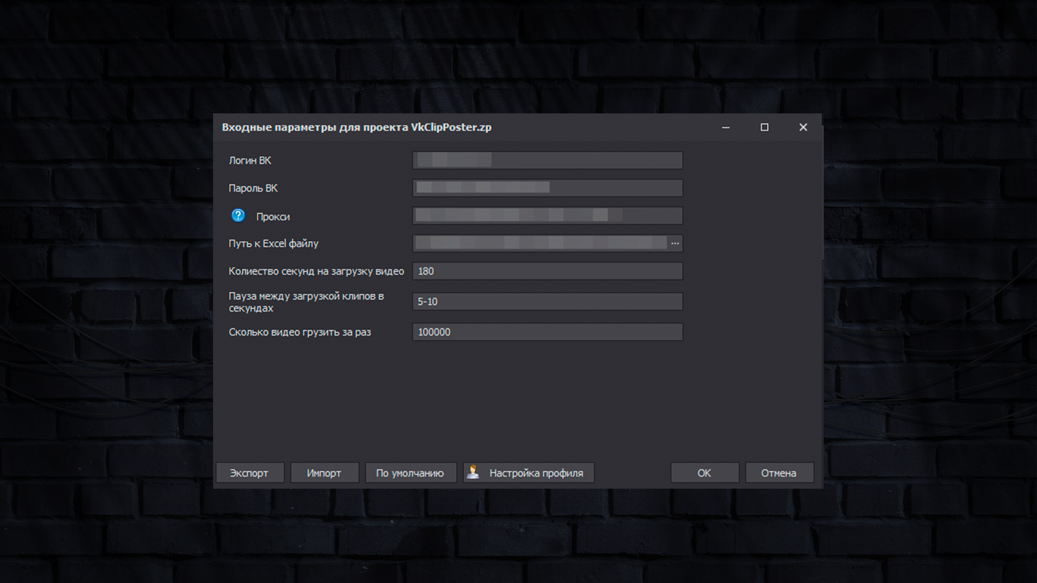Maximize the VkClipPoster parameters window
Image resolution: width=1037 pixels, height=583 pixels.
coord(764,128)
